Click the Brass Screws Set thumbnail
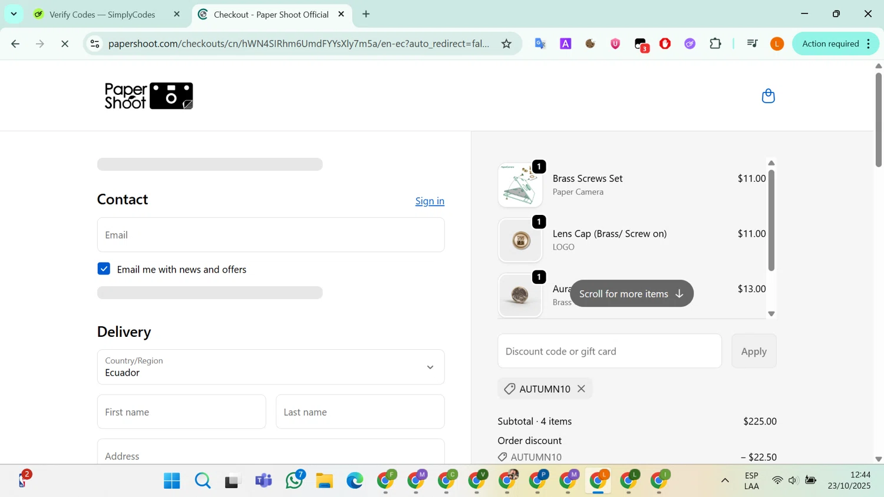 (x=520, y=185)
